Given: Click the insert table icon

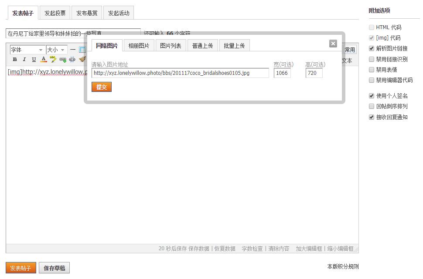Looking at the screenshot, I should click(x=82, y=50).
